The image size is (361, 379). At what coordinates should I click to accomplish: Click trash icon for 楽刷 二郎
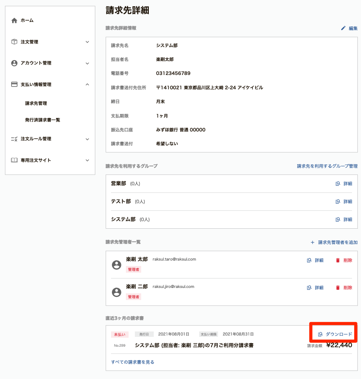coord(338,288)
